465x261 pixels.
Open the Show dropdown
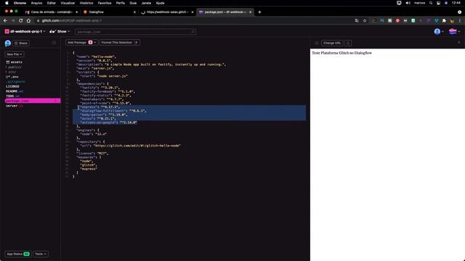(x=60, y=31)
